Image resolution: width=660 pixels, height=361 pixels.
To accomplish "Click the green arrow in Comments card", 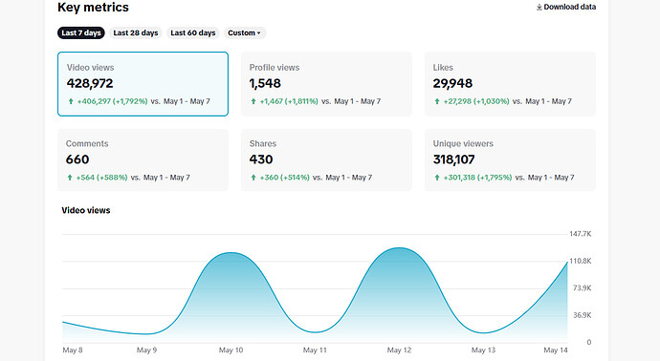I will pos(70,178).
